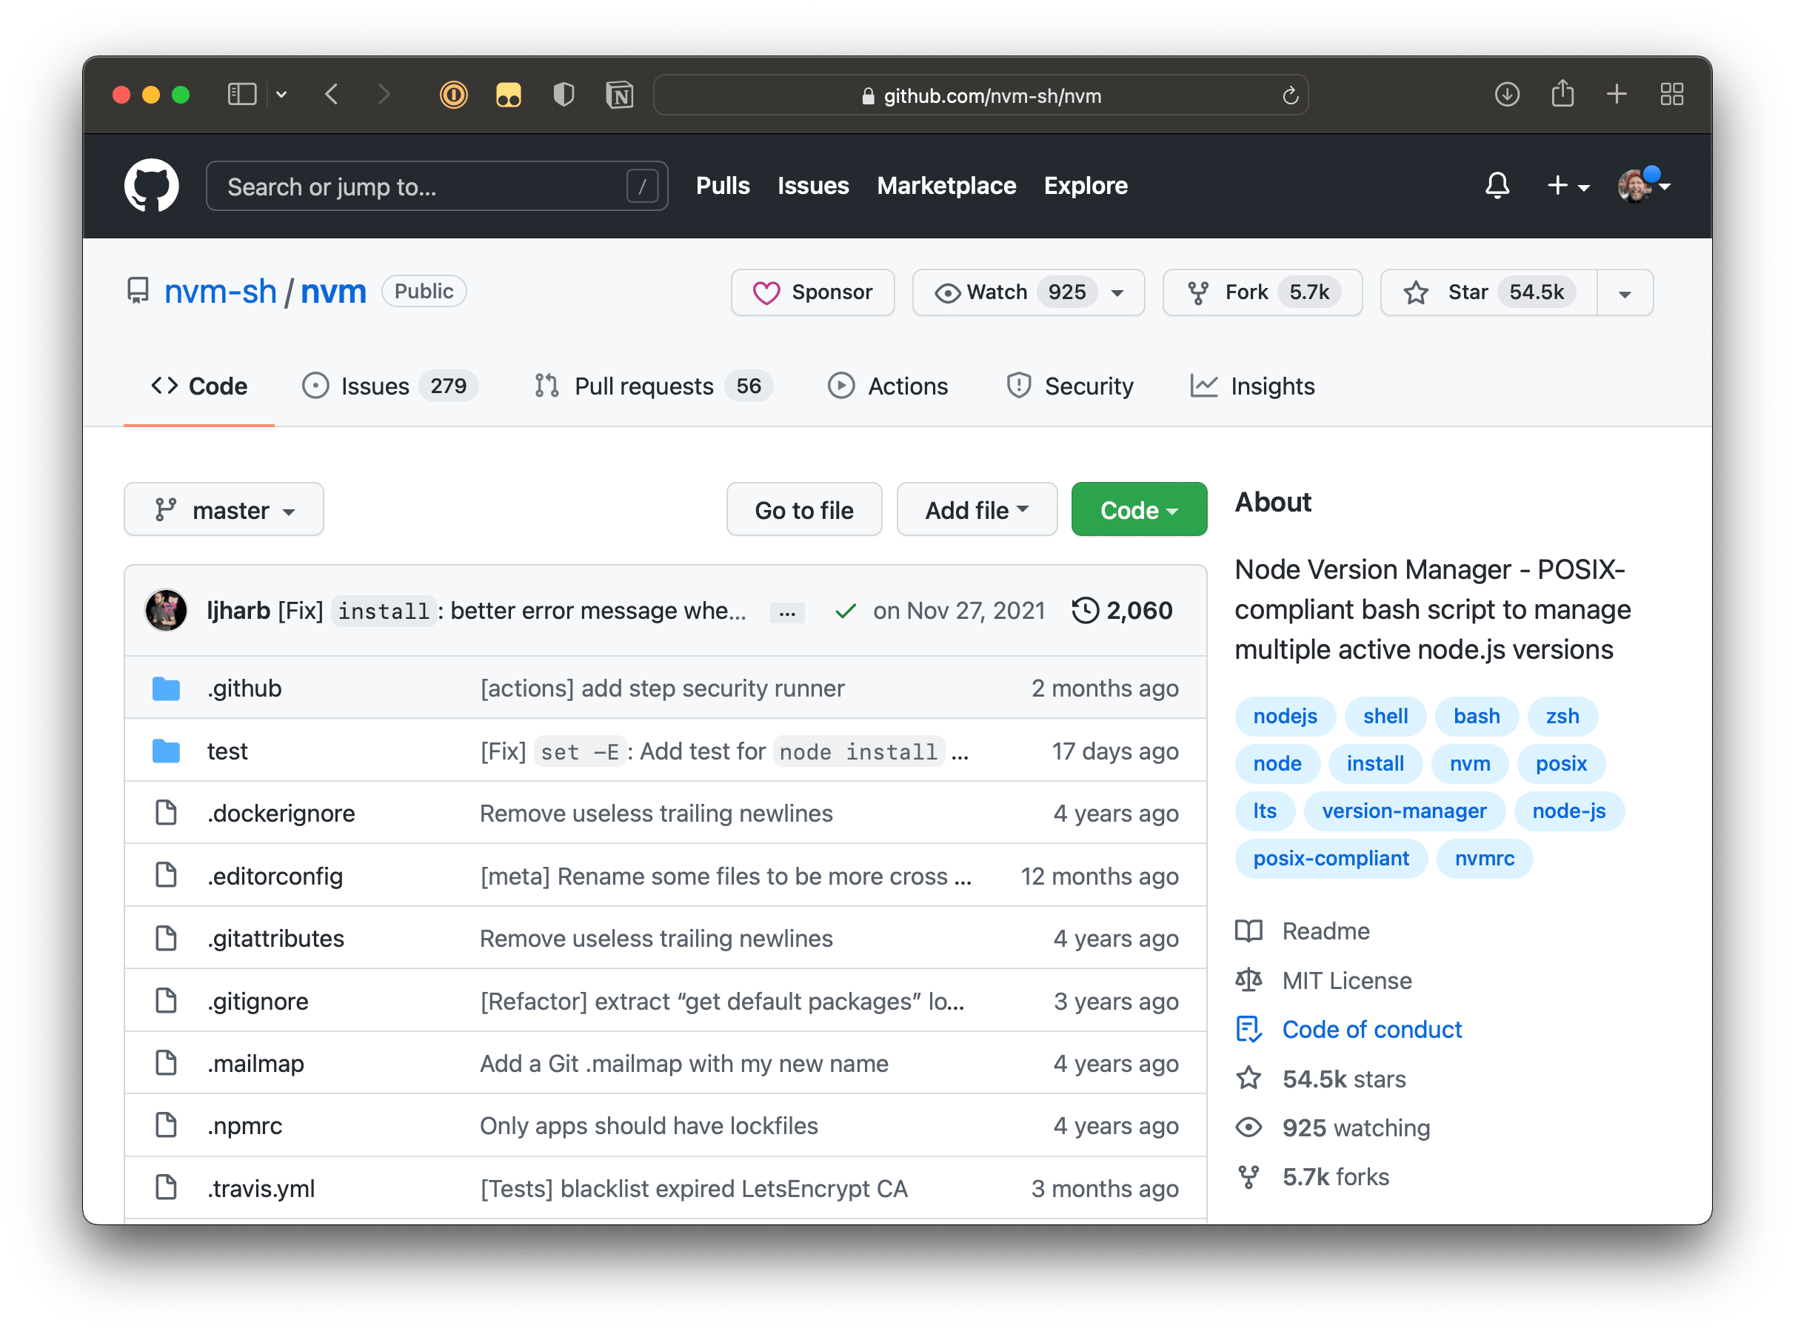
Task: Open the Add file dropdown
Action: click(x=976, y=509)
